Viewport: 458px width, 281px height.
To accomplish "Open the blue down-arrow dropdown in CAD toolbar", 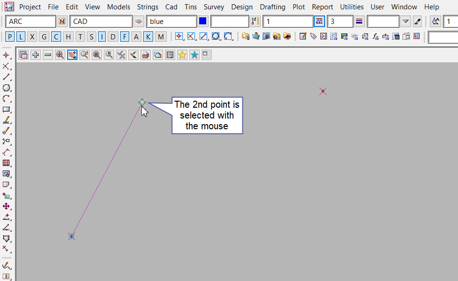I will [x=406, y=21].
